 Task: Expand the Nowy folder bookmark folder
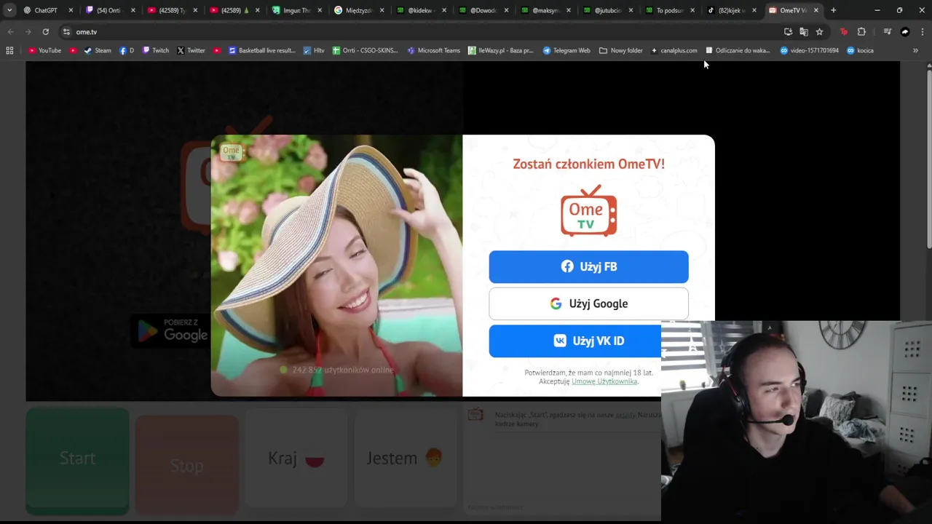[x=621, y=50]
